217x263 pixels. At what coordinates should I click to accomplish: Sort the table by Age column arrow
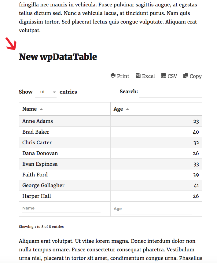[127, 109]
